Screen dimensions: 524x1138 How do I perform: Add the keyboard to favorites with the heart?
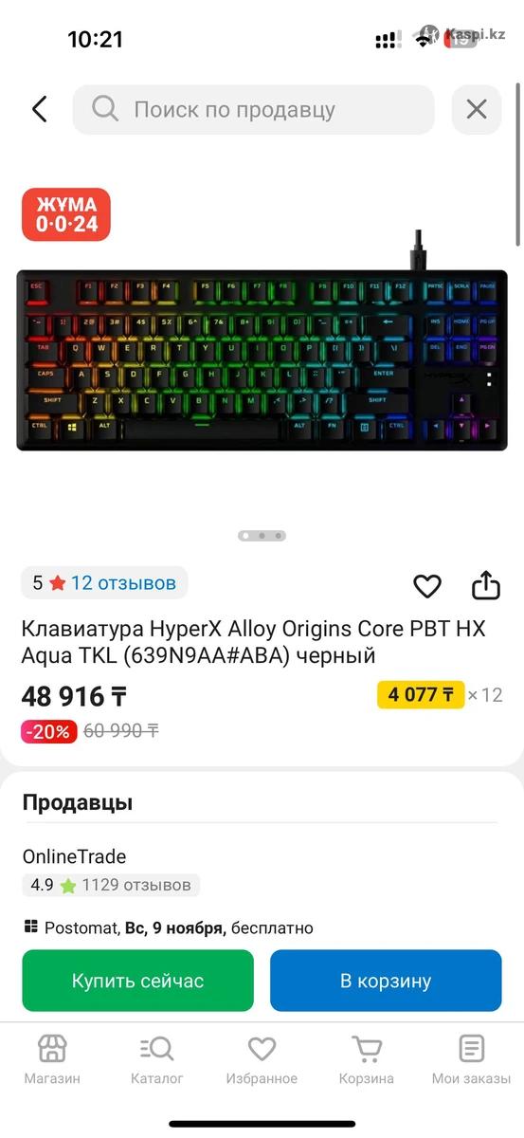click(427, 586)
